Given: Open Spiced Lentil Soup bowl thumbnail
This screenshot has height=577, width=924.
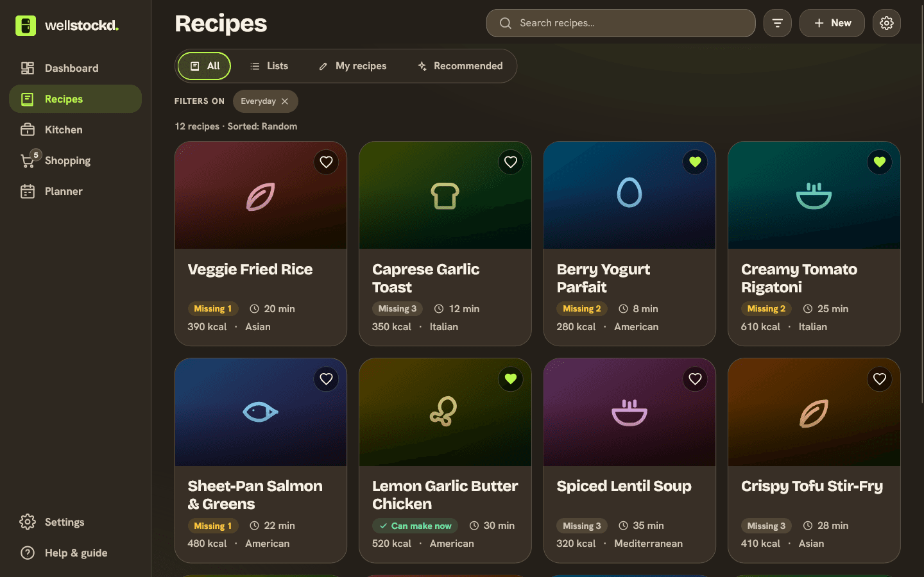Looking at the screenshot, I should [629, 412].
